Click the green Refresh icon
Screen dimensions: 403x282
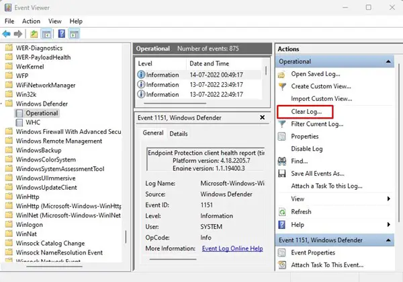[x=282, y=212]
